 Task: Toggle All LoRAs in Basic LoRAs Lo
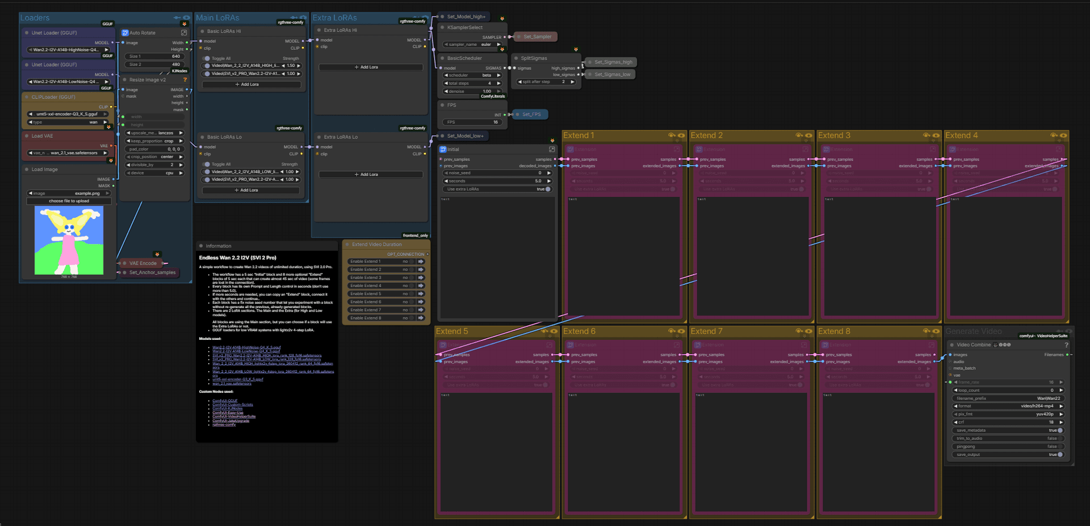(x=207, y=165)
